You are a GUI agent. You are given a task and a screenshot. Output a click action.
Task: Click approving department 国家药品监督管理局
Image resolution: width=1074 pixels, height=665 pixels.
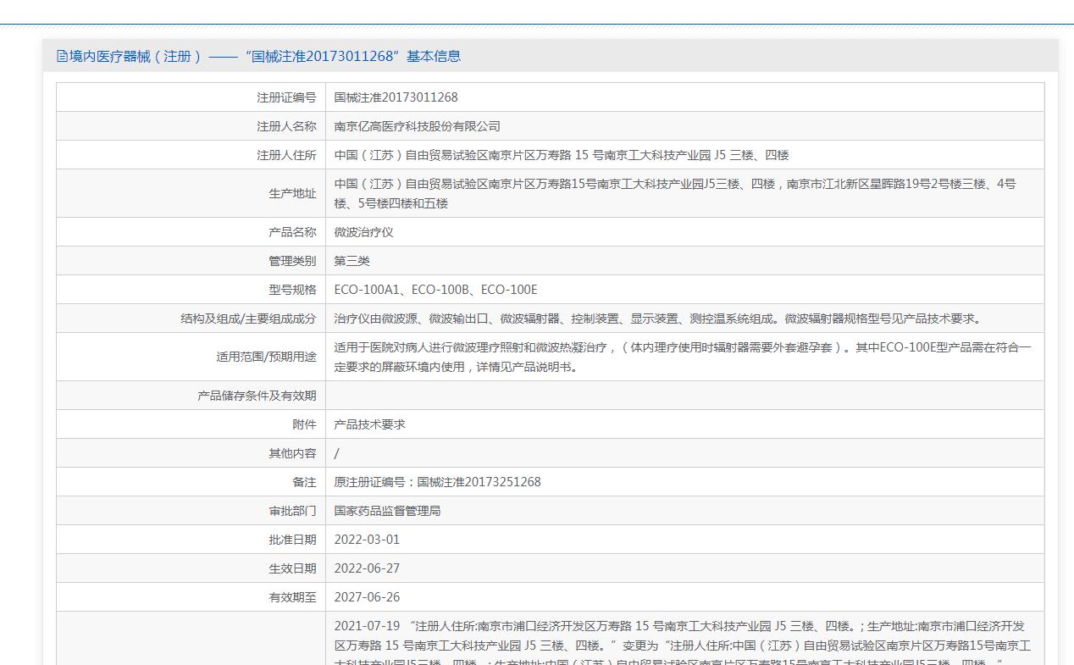(387, 511)
